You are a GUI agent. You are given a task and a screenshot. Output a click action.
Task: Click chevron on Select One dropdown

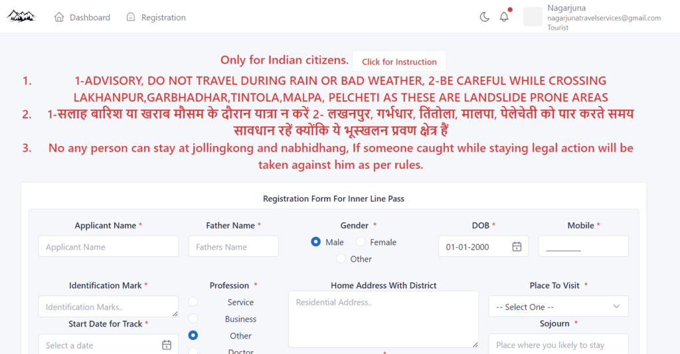tap(616, 307)
